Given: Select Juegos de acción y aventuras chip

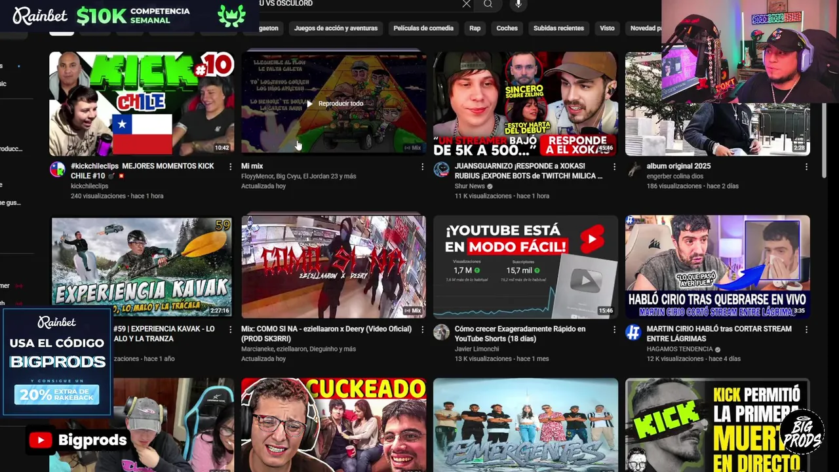Looking at the screenshot, I should coord(336,28).
